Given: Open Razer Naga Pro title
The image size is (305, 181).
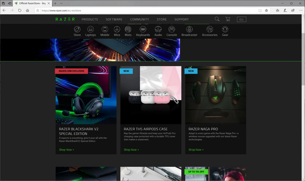Looking at the screenshot, I should click(x=203, y=129).
